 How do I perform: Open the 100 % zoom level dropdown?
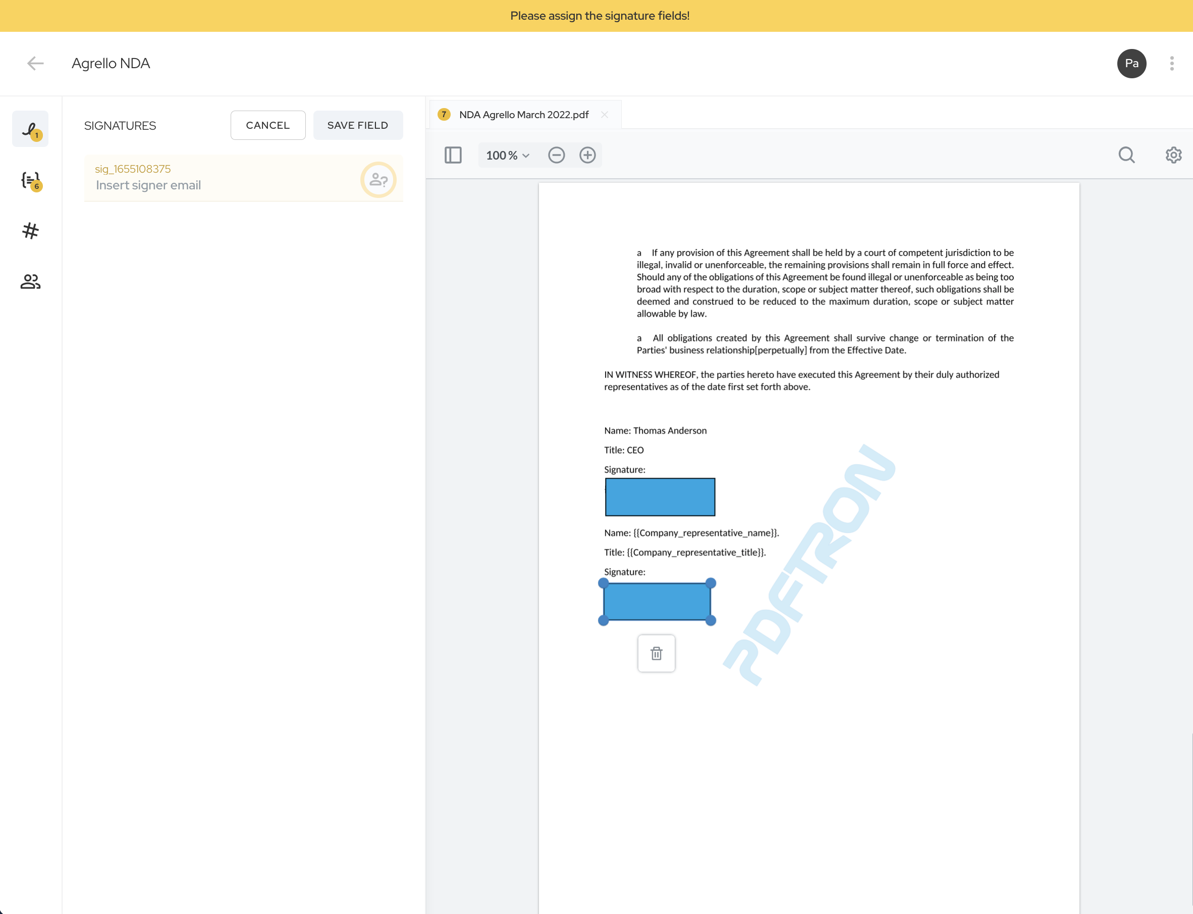(x=507, y=156)
